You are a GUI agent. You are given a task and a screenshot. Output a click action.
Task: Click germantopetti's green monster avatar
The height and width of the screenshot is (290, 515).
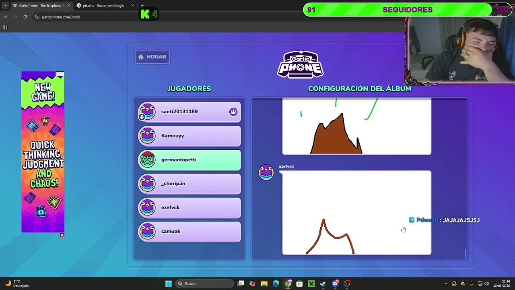(147, 159)
